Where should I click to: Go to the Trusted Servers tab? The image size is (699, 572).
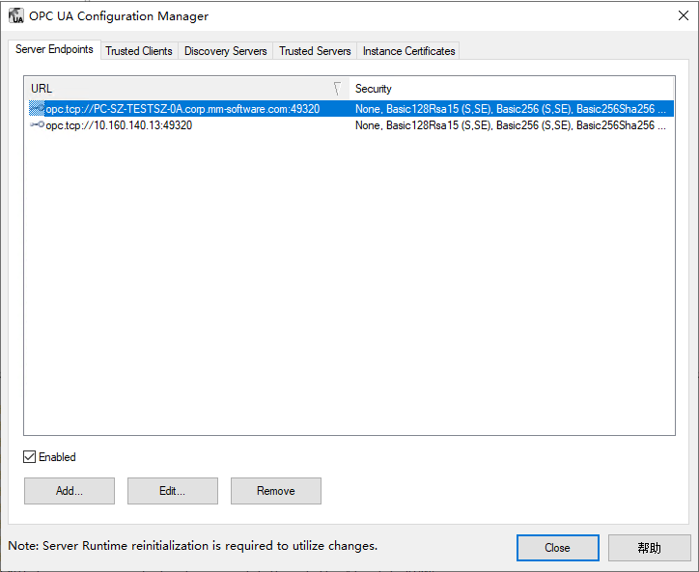point(315,51)
